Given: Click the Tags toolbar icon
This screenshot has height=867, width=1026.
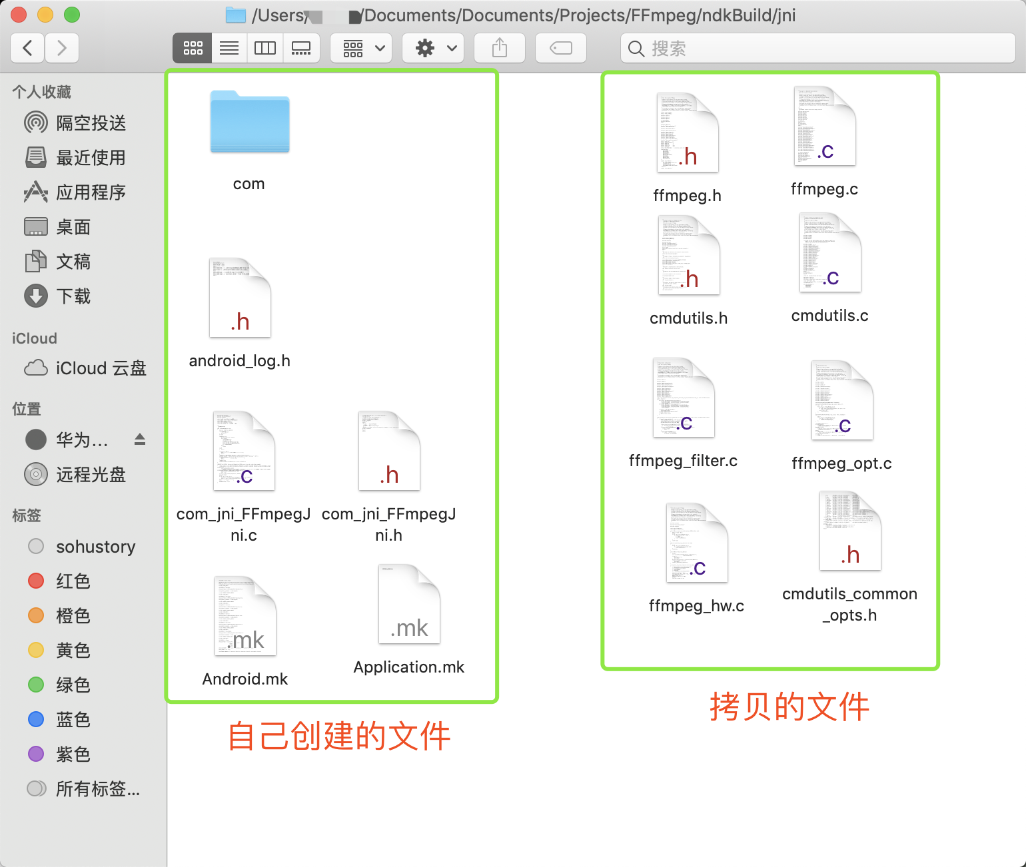Looking at the screenshot, I should pyautogui.click(x=560, y=48).
